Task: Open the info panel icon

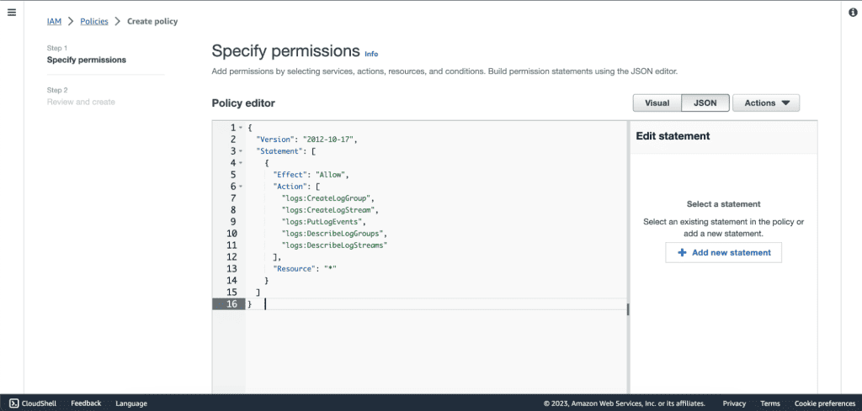Action: point(853,13)
